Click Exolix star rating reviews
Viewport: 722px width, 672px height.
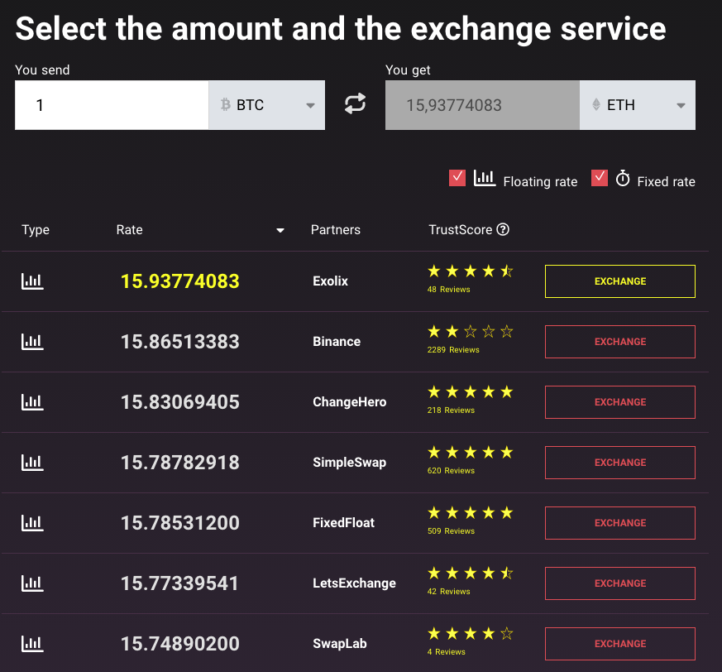pyautogui.click(x=470, y=279)
